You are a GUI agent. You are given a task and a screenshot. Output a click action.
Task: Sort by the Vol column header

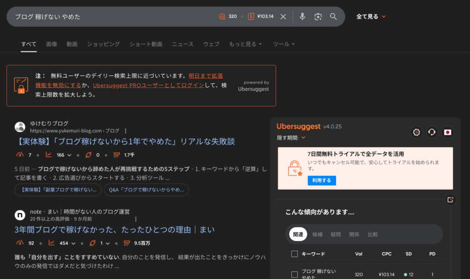pyautogui.click(x=358, y=254)
